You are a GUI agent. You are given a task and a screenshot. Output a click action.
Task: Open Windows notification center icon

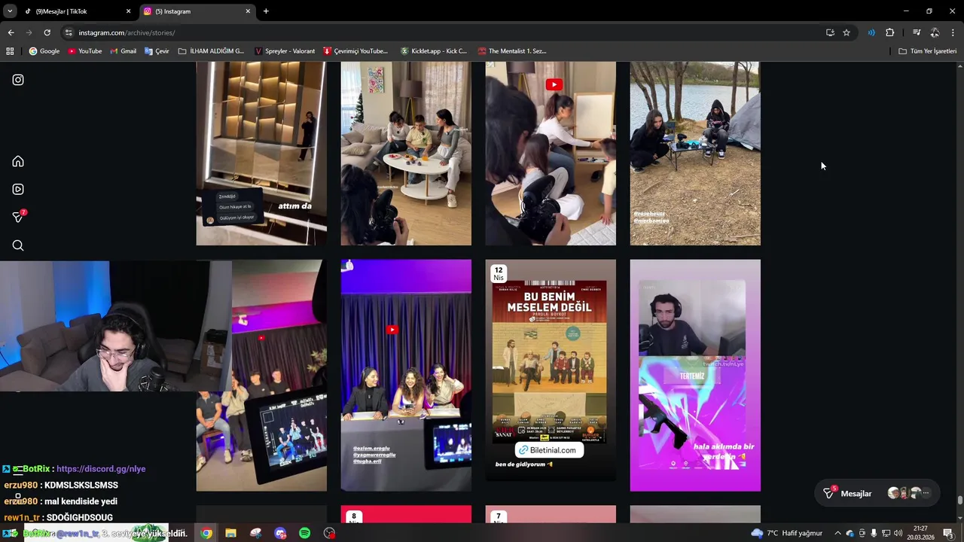[948, 533]
